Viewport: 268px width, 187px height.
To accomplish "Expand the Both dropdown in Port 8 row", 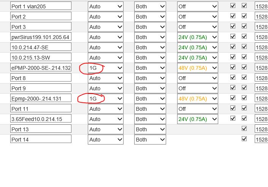I will click(150, 78).
